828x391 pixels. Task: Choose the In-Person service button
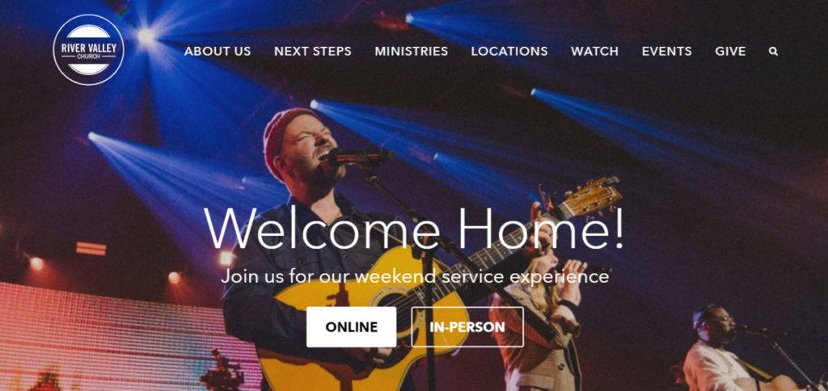click(467, 327)
